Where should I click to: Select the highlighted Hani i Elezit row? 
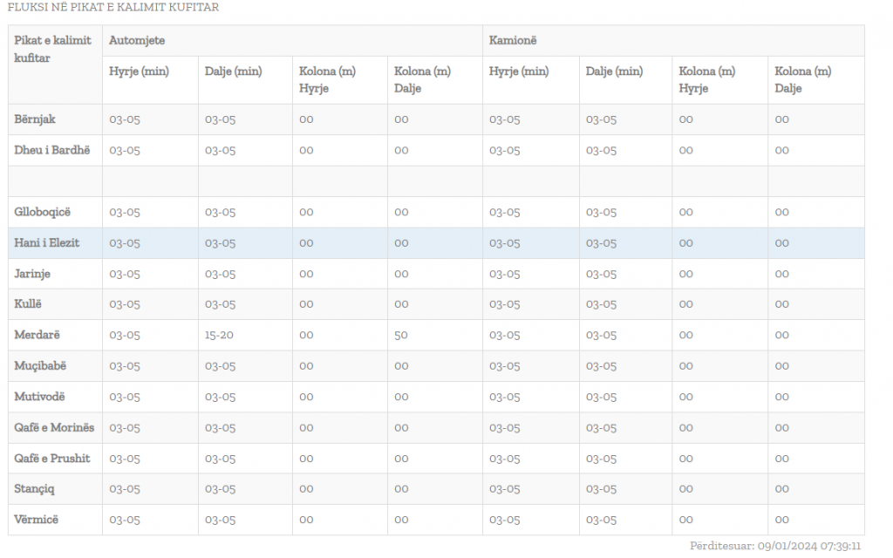click(x=47, y=243)
